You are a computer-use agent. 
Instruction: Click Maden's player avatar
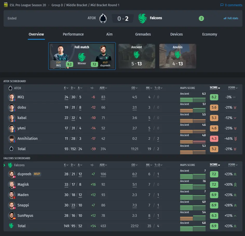[12, 195]
